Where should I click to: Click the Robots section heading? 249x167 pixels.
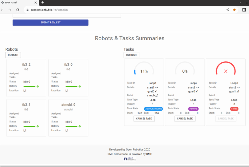point(12,49)
